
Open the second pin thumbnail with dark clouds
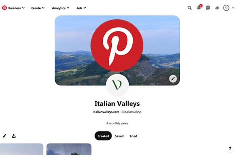click(69, 149)
